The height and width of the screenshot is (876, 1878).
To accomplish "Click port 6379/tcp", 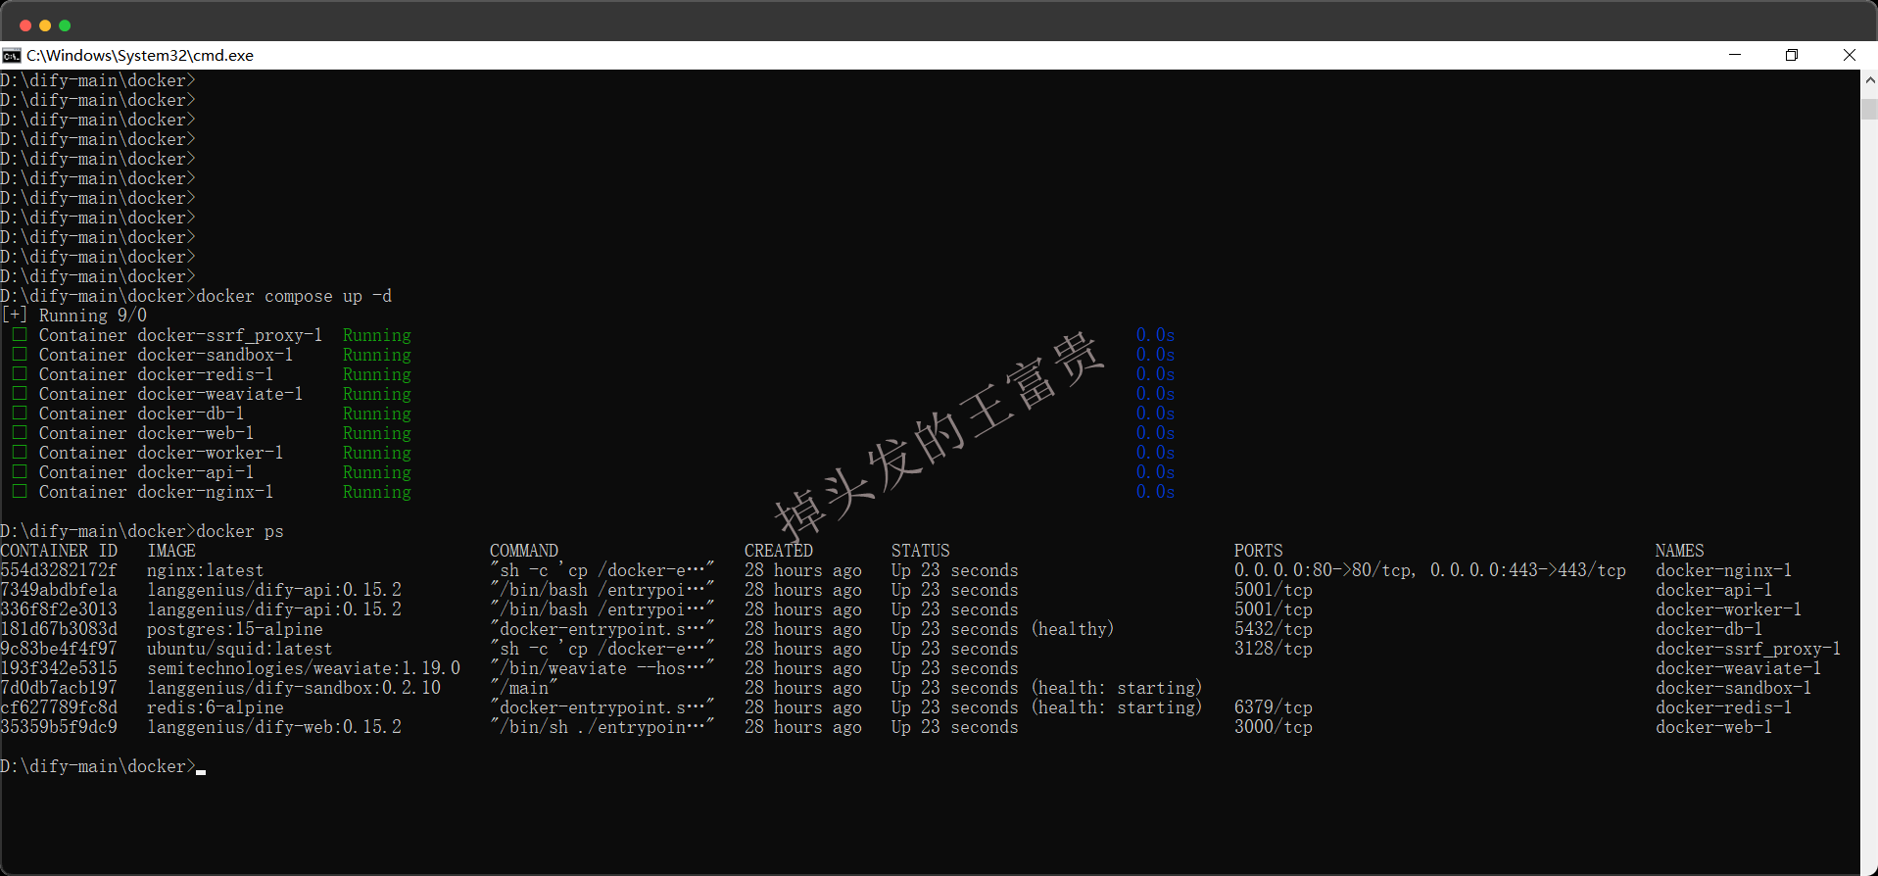I will (1274, 707).
